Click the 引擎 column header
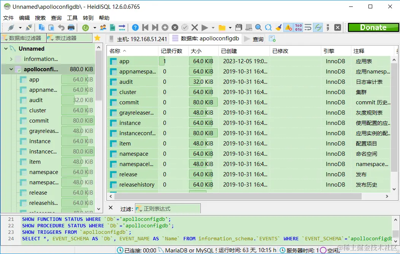 (336, 51)
